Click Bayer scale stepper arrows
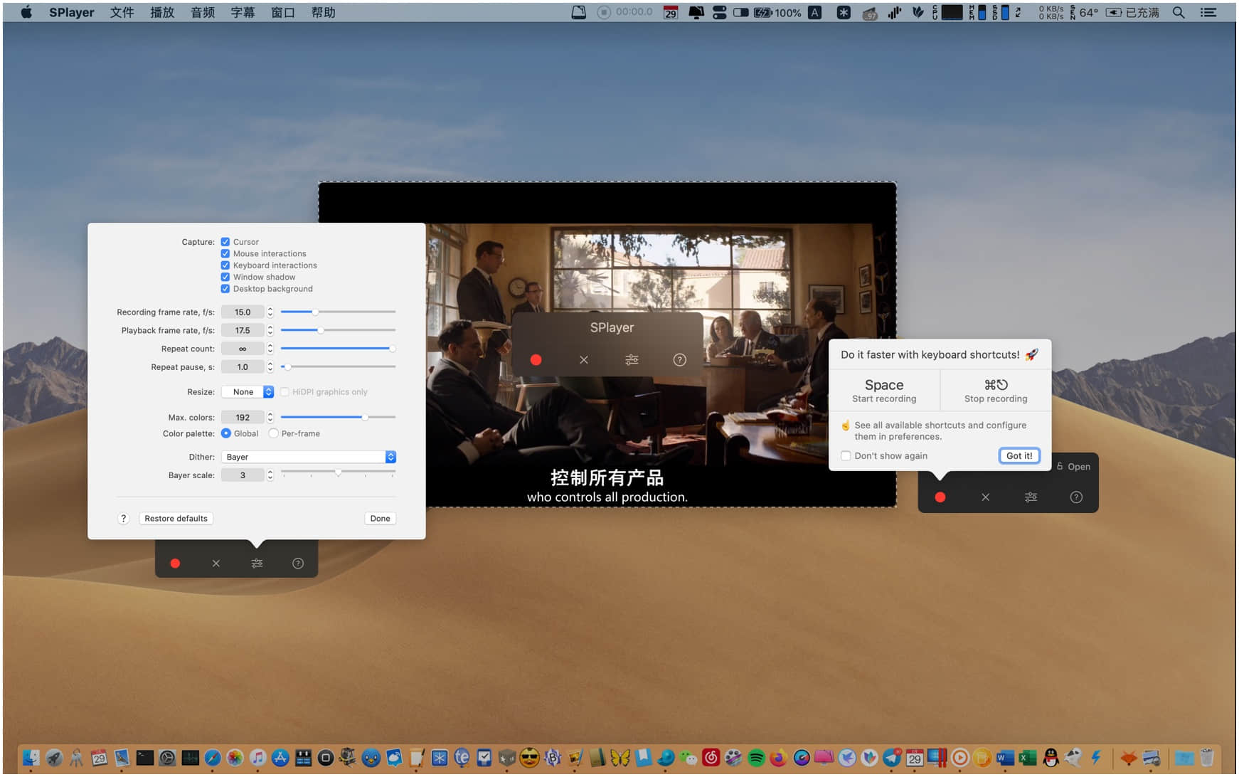Image resolution: width=1239 pixels, height=777 pixels. pyautogui.click(x=270, y=475)
